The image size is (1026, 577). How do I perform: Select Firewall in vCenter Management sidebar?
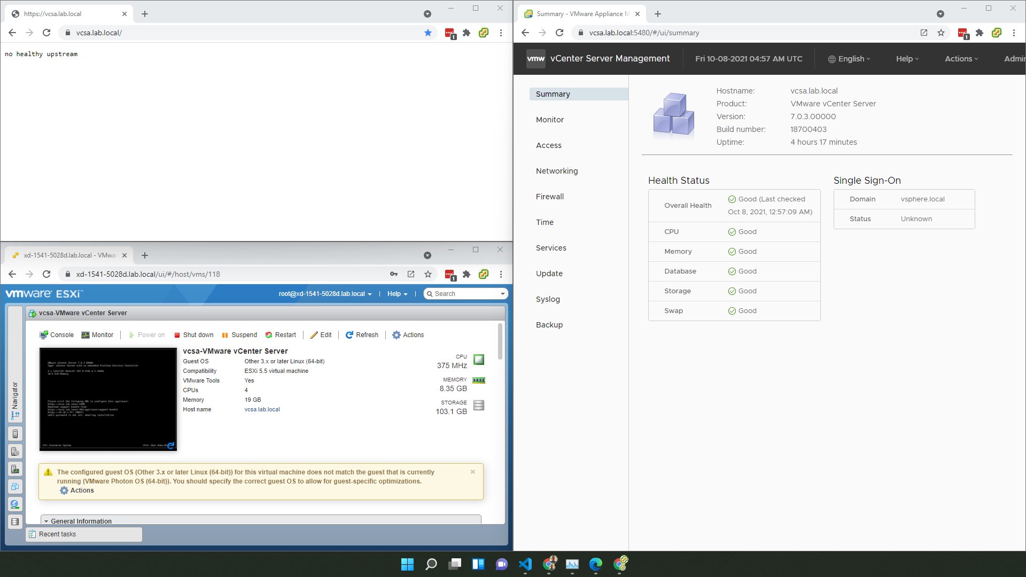[x=550, y=197]
